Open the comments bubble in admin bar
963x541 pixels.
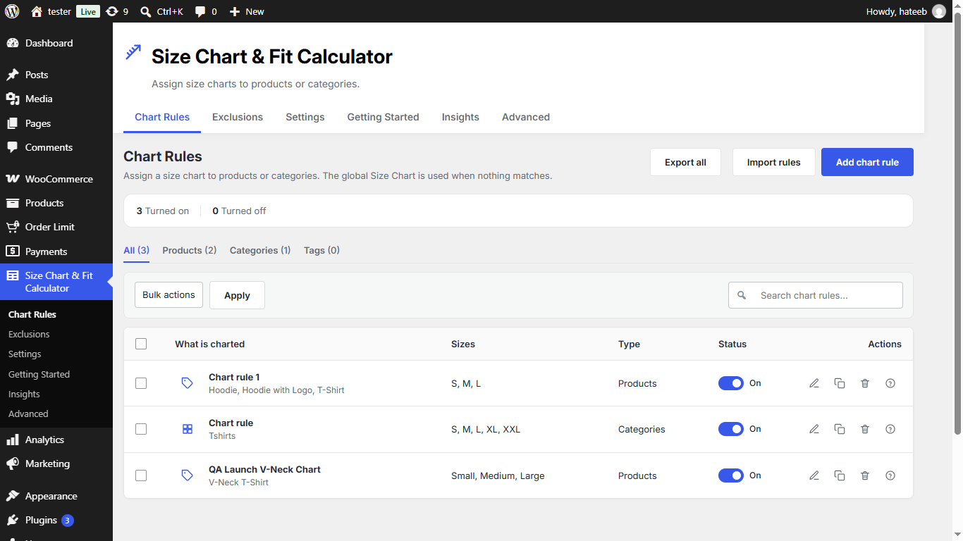click(x=206, y=11)
